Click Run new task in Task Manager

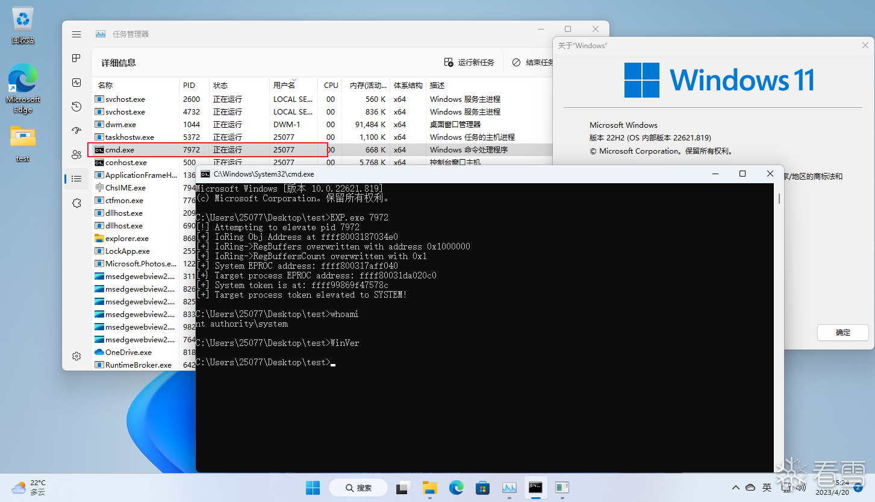click(x=469, y=62)
